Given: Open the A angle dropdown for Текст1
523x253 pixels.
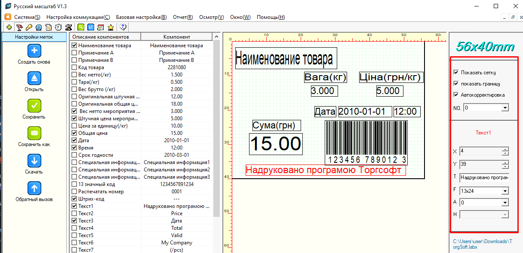Looking at the screenshot, I should pos(505,202).
